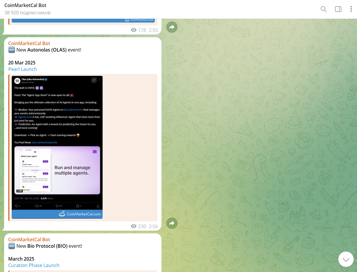Click the "20 Mar 2025" date text
This screenshot has width=357, height=272.
point(22,63)
